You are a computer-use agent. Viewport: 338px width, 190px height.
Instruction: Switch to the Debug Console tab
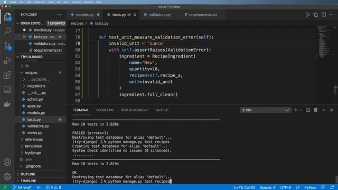(x=134, y=110)
